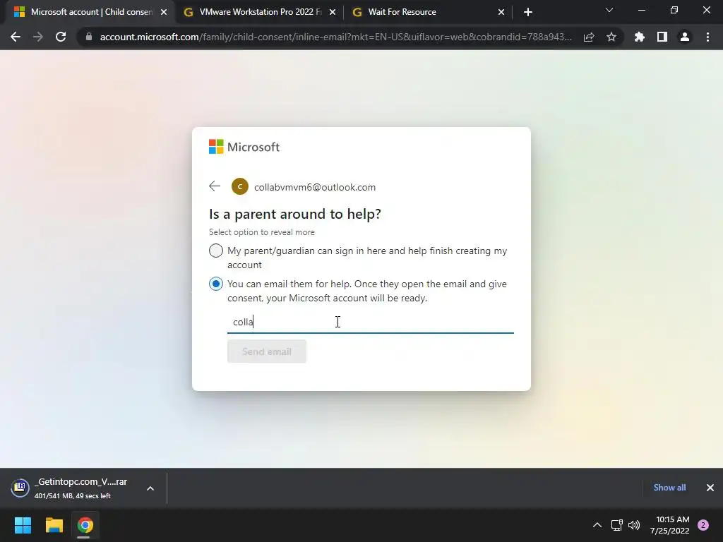Bookmark this page with the star icon
Image resolution: width=723 pixels, height=542 pixels.
(x=611, y=37)
